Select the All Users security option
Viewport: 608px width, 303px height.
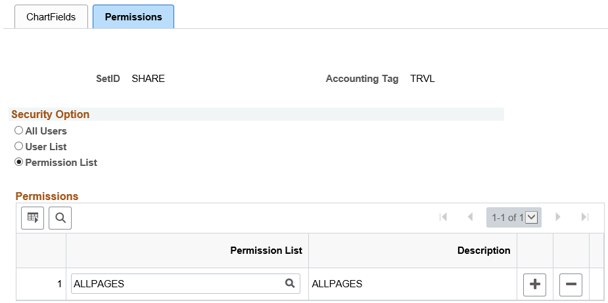[18, 131]
